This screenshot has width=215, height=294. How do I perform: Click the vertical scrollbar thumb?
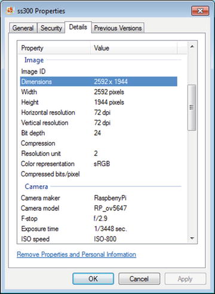pos(192,108)
